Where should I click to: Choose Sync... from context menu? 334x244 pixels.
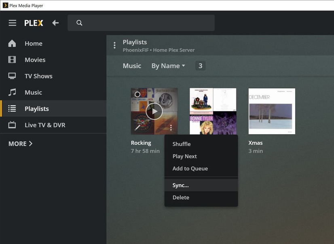point(201,185)
